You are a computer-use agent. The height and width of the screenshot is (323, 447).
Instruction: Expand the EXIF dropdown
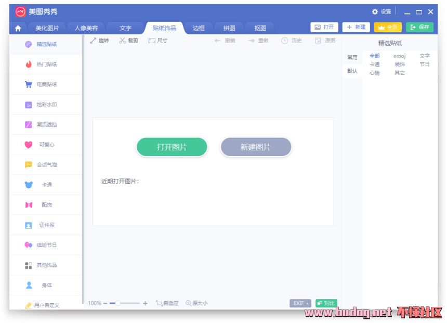pos(300,303)
